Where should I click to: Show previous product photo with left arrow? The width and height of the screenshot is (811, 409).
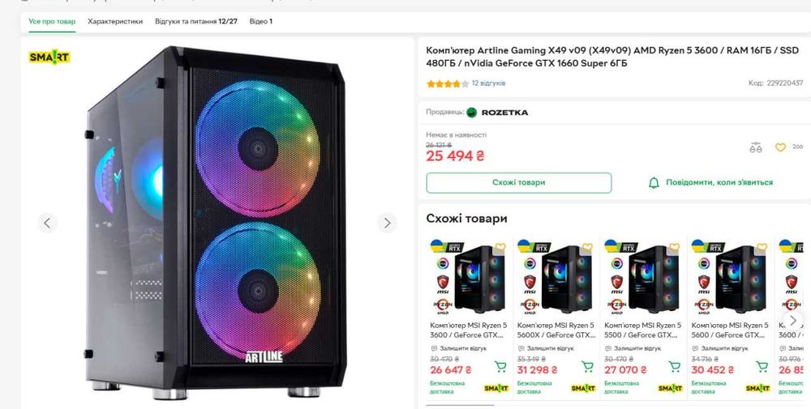47,223
